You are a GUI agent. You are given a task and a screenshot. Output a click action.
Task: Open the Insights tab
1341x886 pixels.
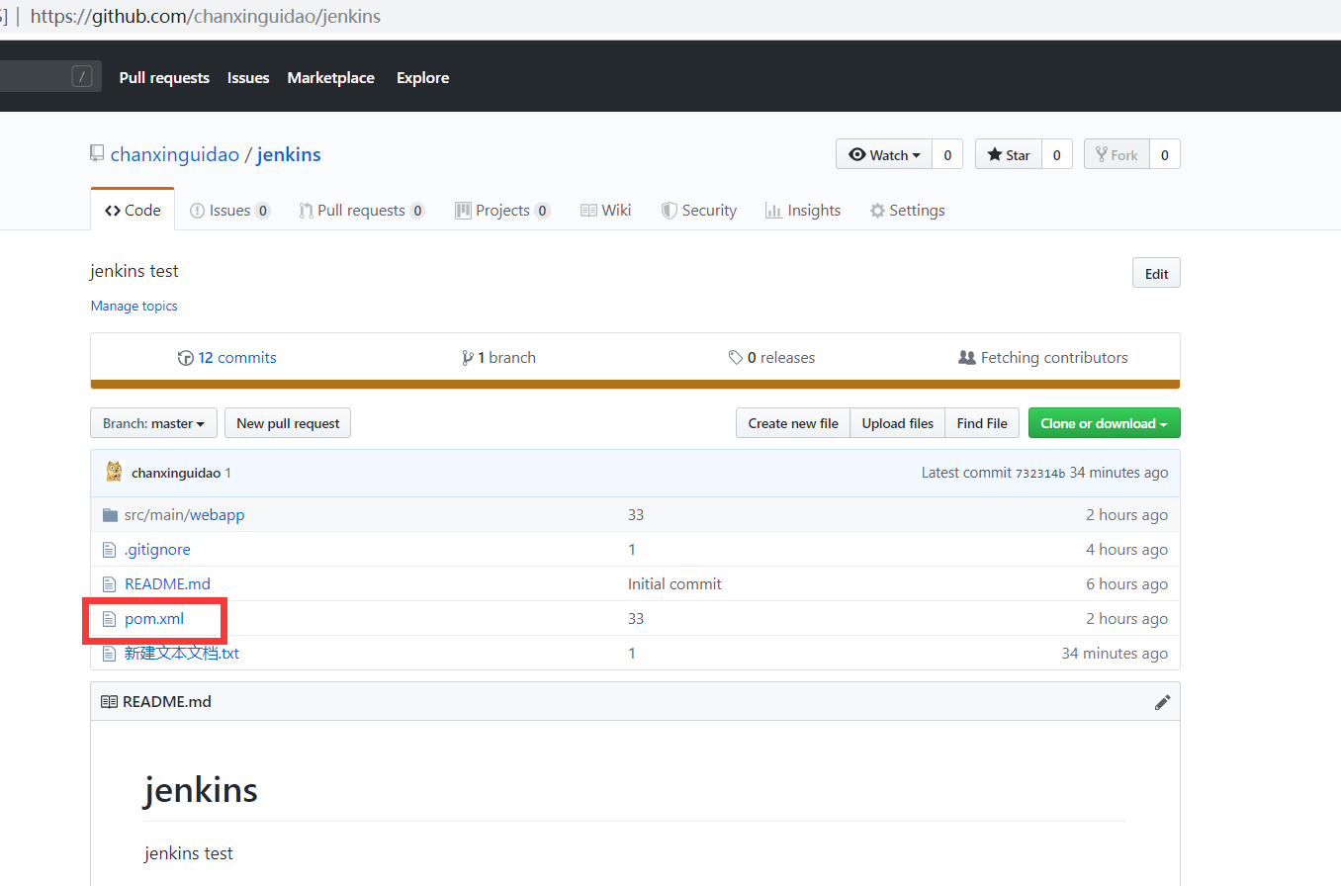click(803, 210)
